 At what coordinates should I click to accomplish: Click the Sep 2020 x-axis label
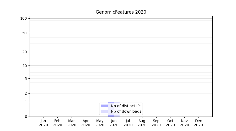click(x=156, y=123)
